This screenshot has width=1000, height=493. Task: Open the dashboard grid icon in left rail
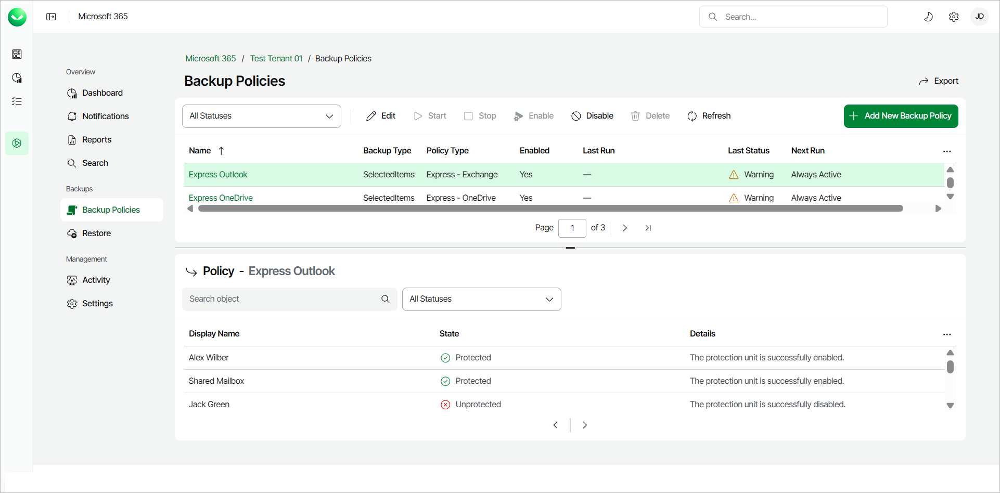click(17, 54)
